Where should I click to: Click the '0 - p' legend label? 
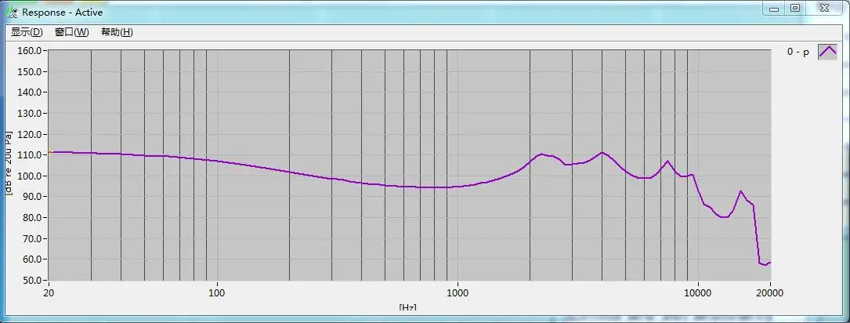coord(798,52)
